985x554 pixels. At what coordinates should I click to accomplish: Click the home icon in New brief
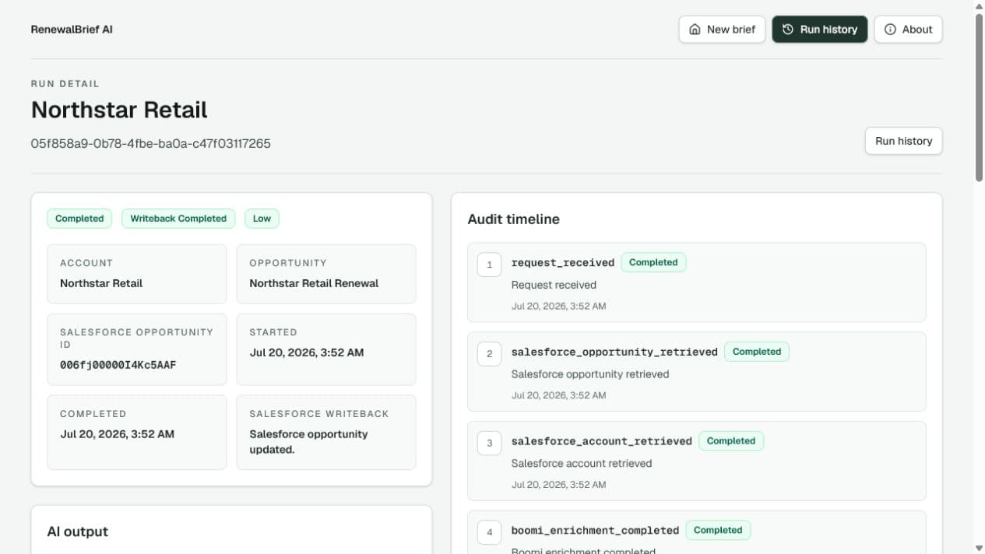(695, 30)
